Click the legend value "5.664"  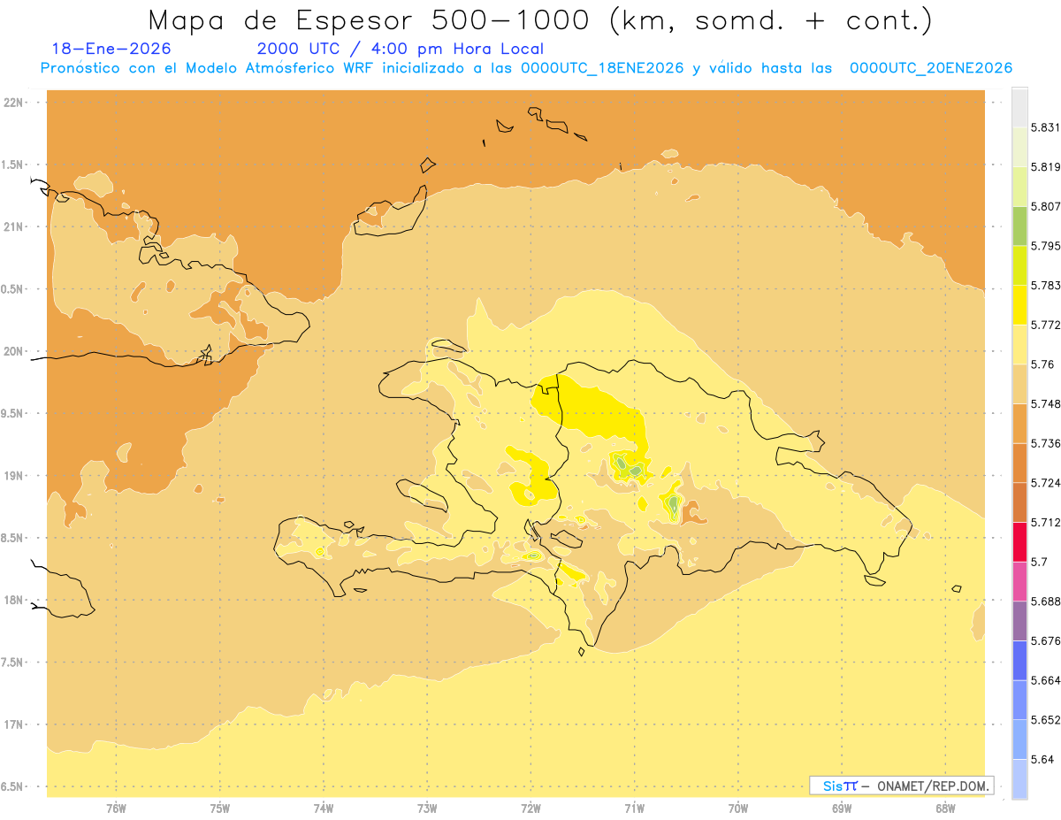pyautogui.click(x=1045, y=679)
